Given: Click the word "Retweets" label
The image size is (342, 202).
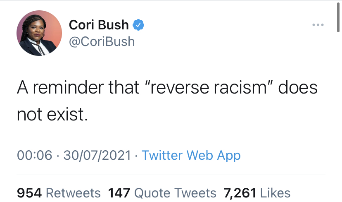Looking at the screenshot, I should coord(73,192).
